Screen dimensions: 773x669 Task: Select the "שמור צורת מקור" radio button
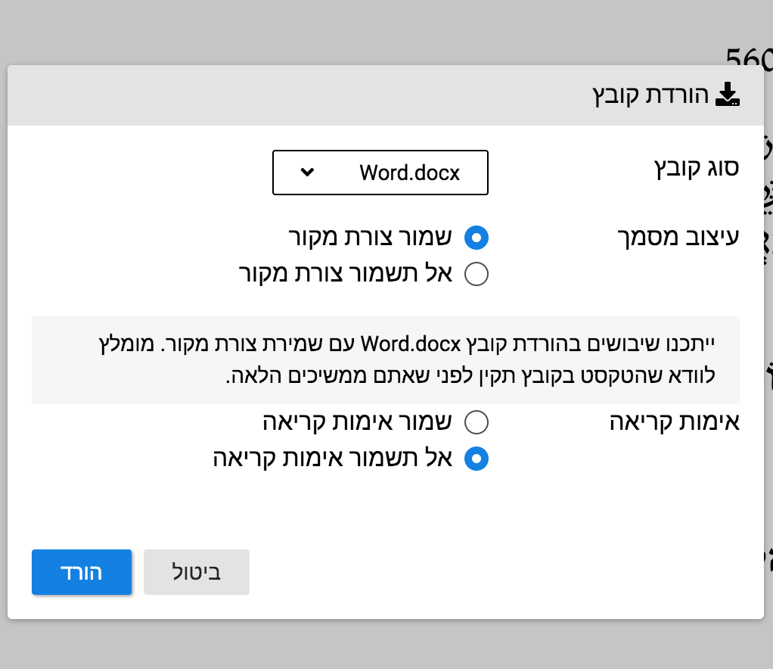tap(477, 238)
